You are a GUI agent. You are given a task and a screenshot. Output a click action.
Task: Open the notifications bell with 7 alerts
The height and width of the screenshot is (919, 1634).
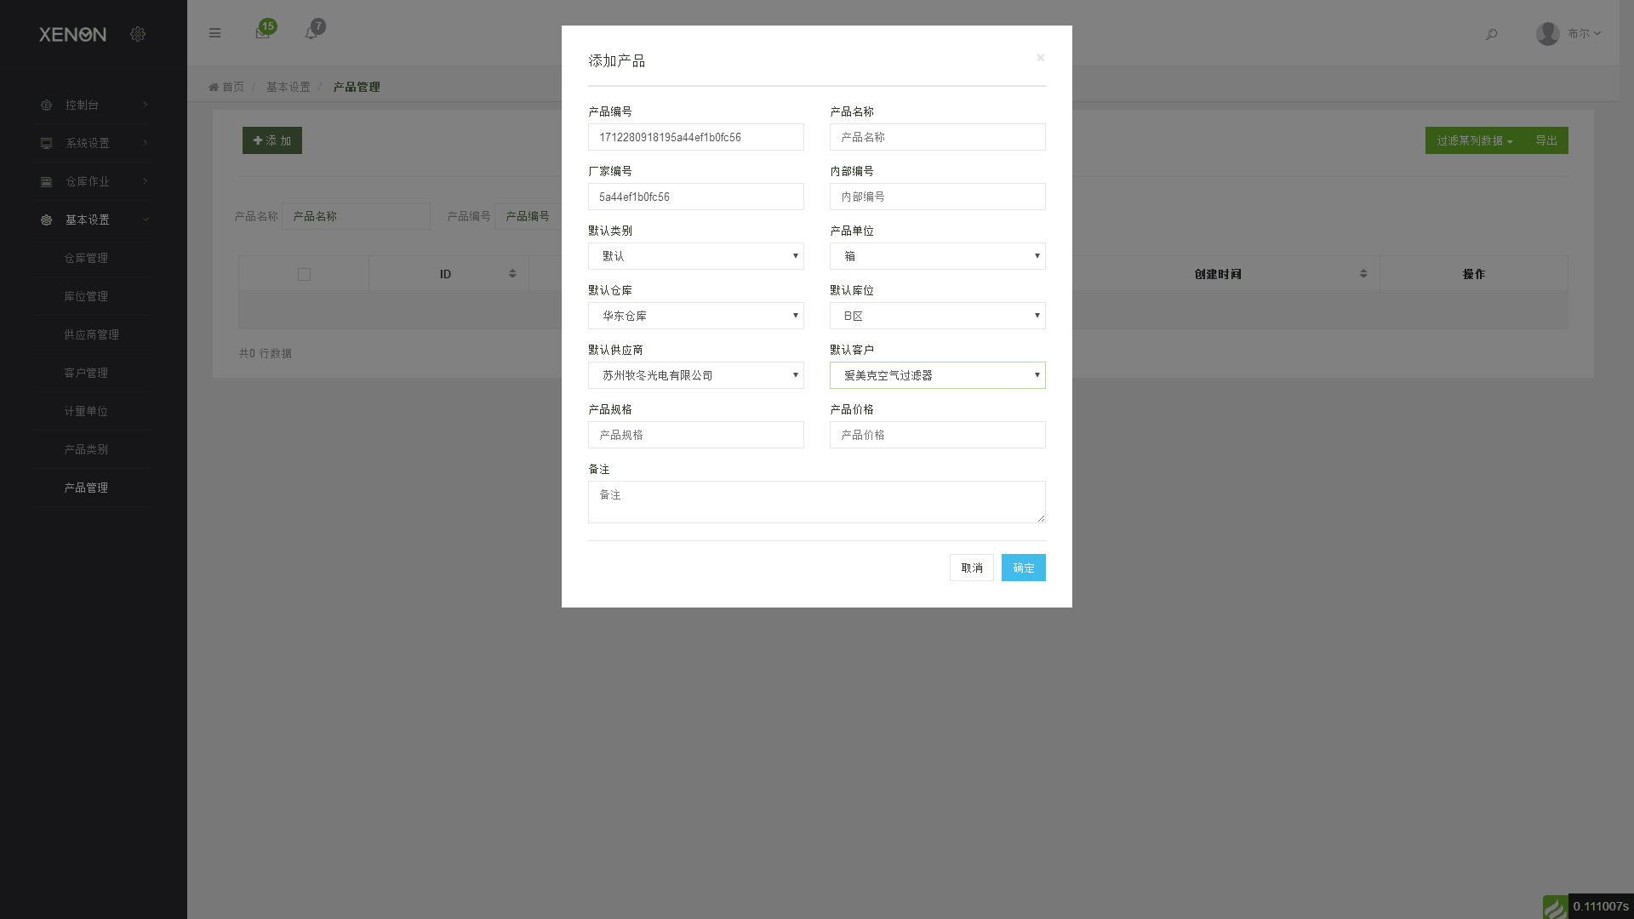[312, 31]
